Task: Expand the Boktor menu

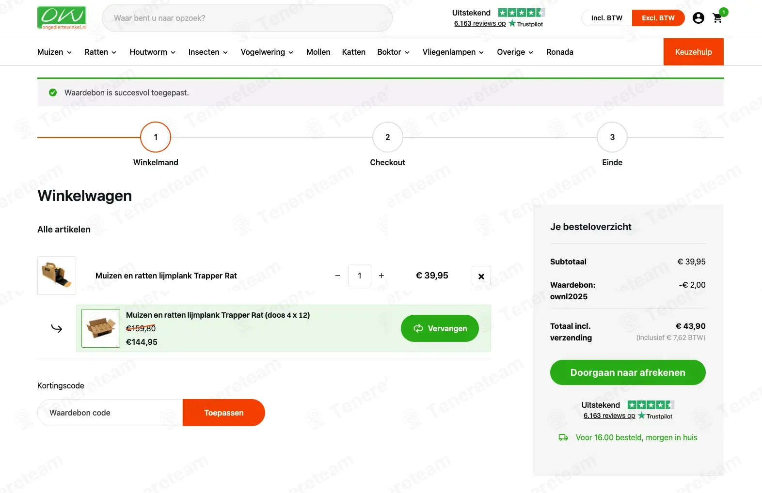Action: [393, 52]
